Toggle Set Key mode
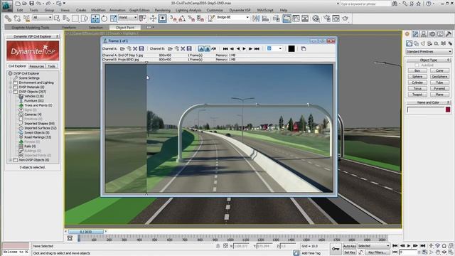 pos(349,252)
